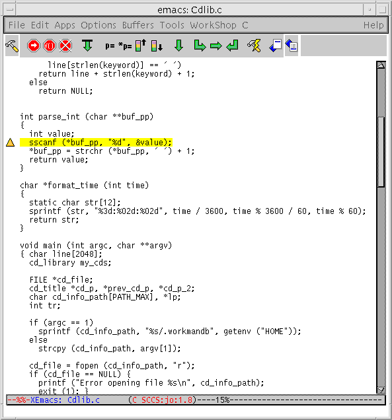This screenshot has width=392, height=420.
Task: Open the window menu button in title bar
Action: tap(10, 10)
